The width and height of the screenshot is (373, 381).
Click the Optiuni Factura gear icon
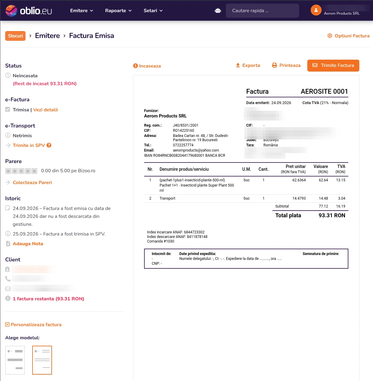[x=330, y=36]
